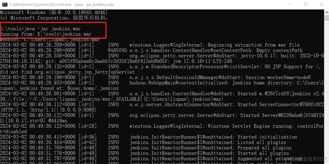
Task: Click the line "Microsoft Windows [版本 10.0.19045.4046]"
Action: point(54,12)
